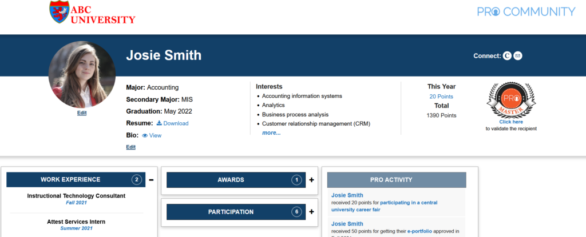Collapse the Work Experience section with minus
Image resolution: width=586 pixels, height=237 pixels.
tap(151, 180)
